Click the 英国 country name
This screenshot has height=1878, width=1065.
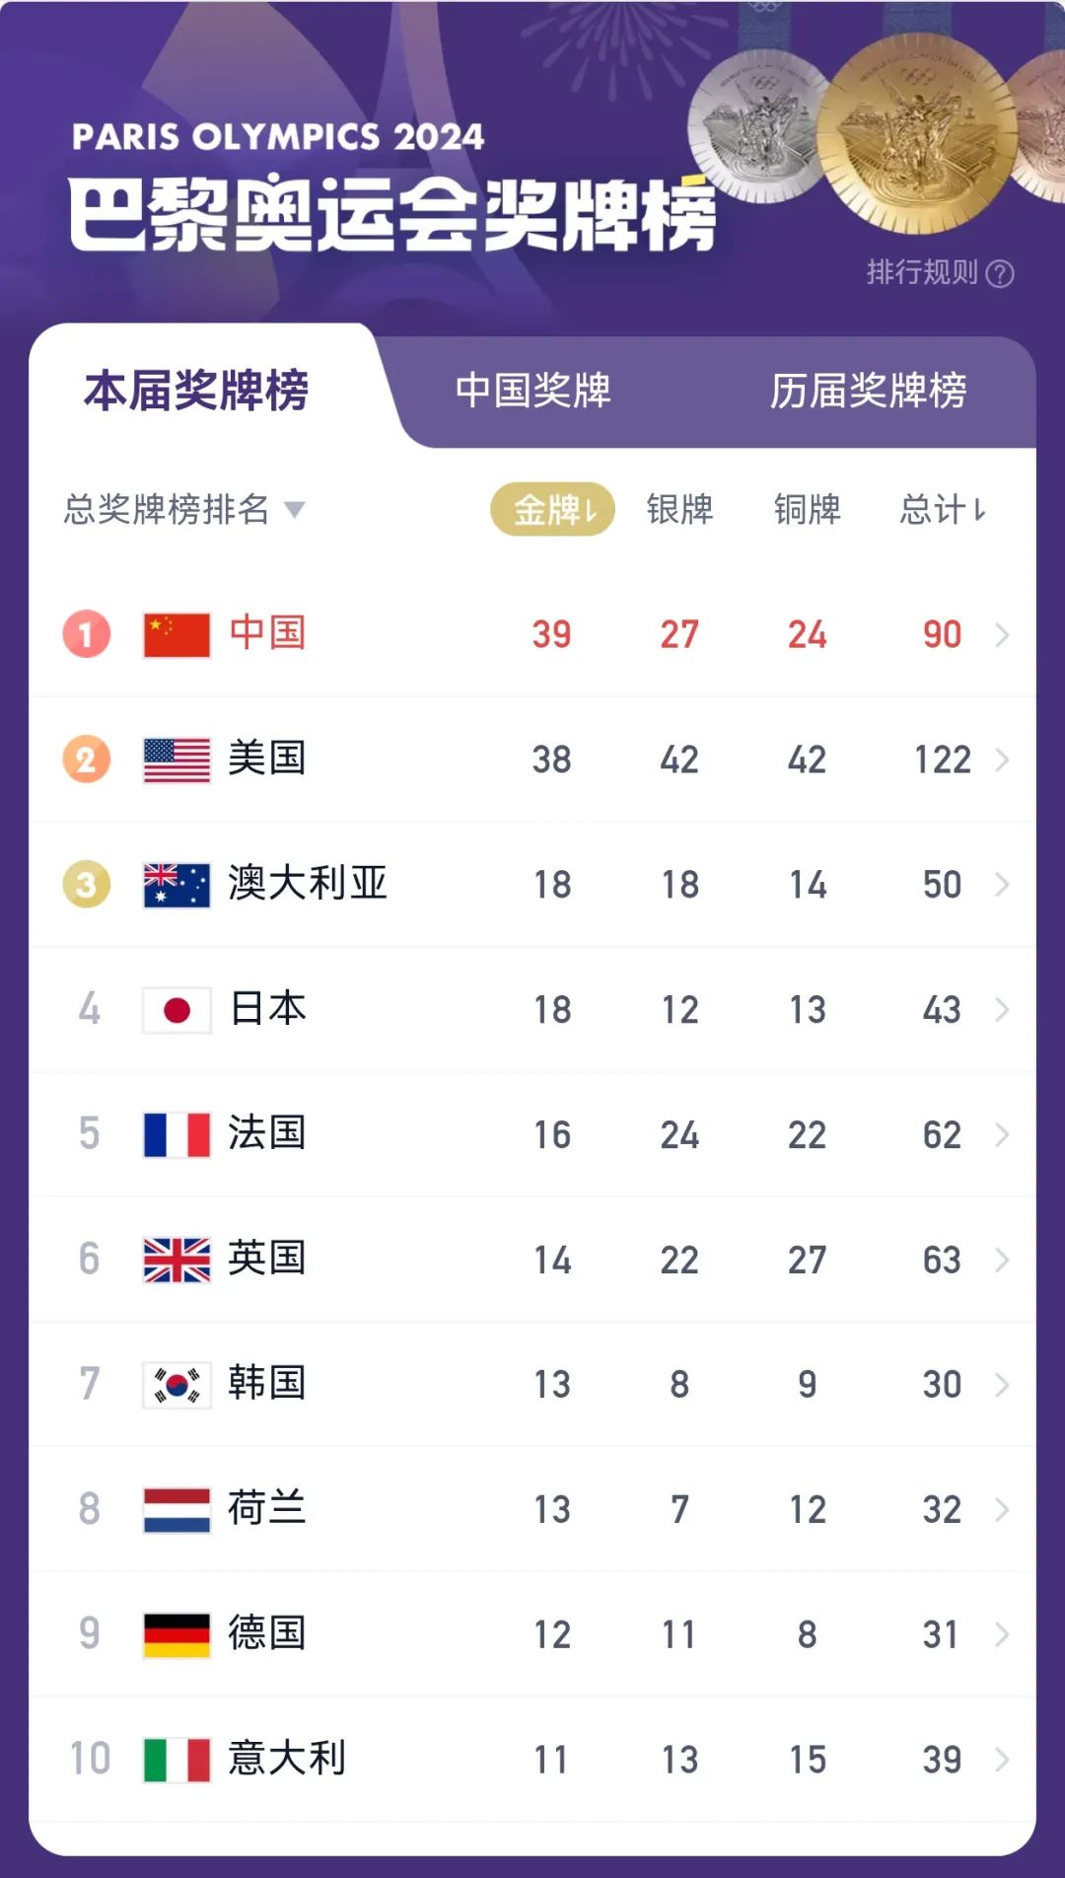pyautogui.click(x=266, y=1259)
